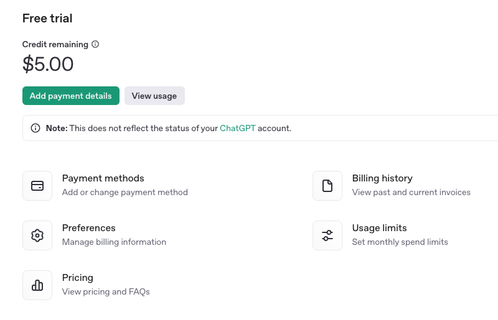498x320 pixels.
Task: Click the Billing history document icon
Action: coord(327,186)
